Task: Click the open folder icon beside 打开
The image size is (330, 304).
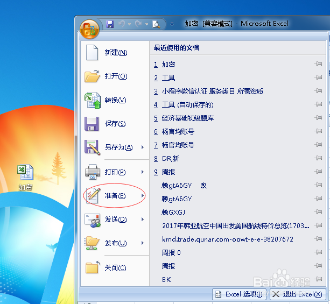Action: (92, 76)
